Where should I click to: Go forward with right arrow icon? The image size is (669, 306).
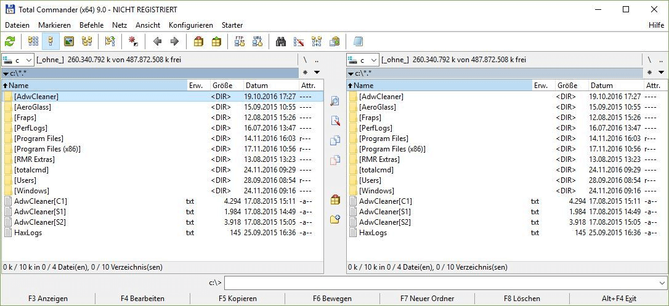pyautogui.click(x=174, y=41)
